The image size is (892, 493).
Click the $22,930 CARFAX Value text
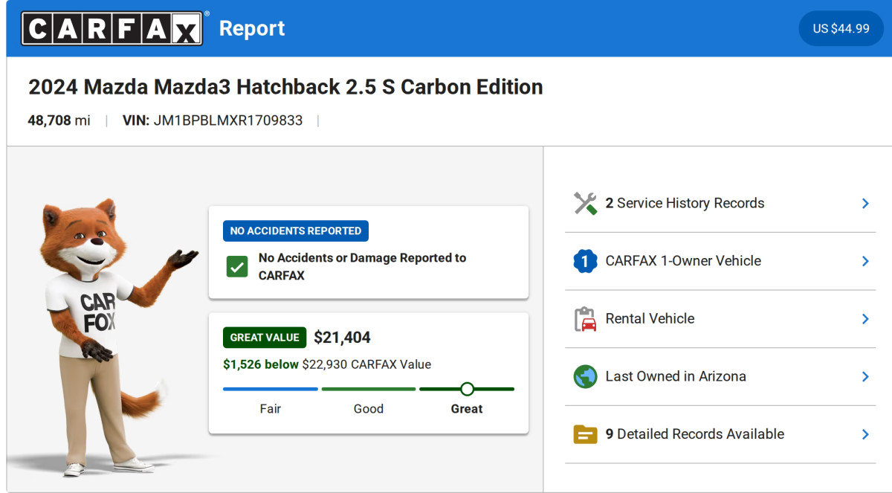(x=366, y=364)
